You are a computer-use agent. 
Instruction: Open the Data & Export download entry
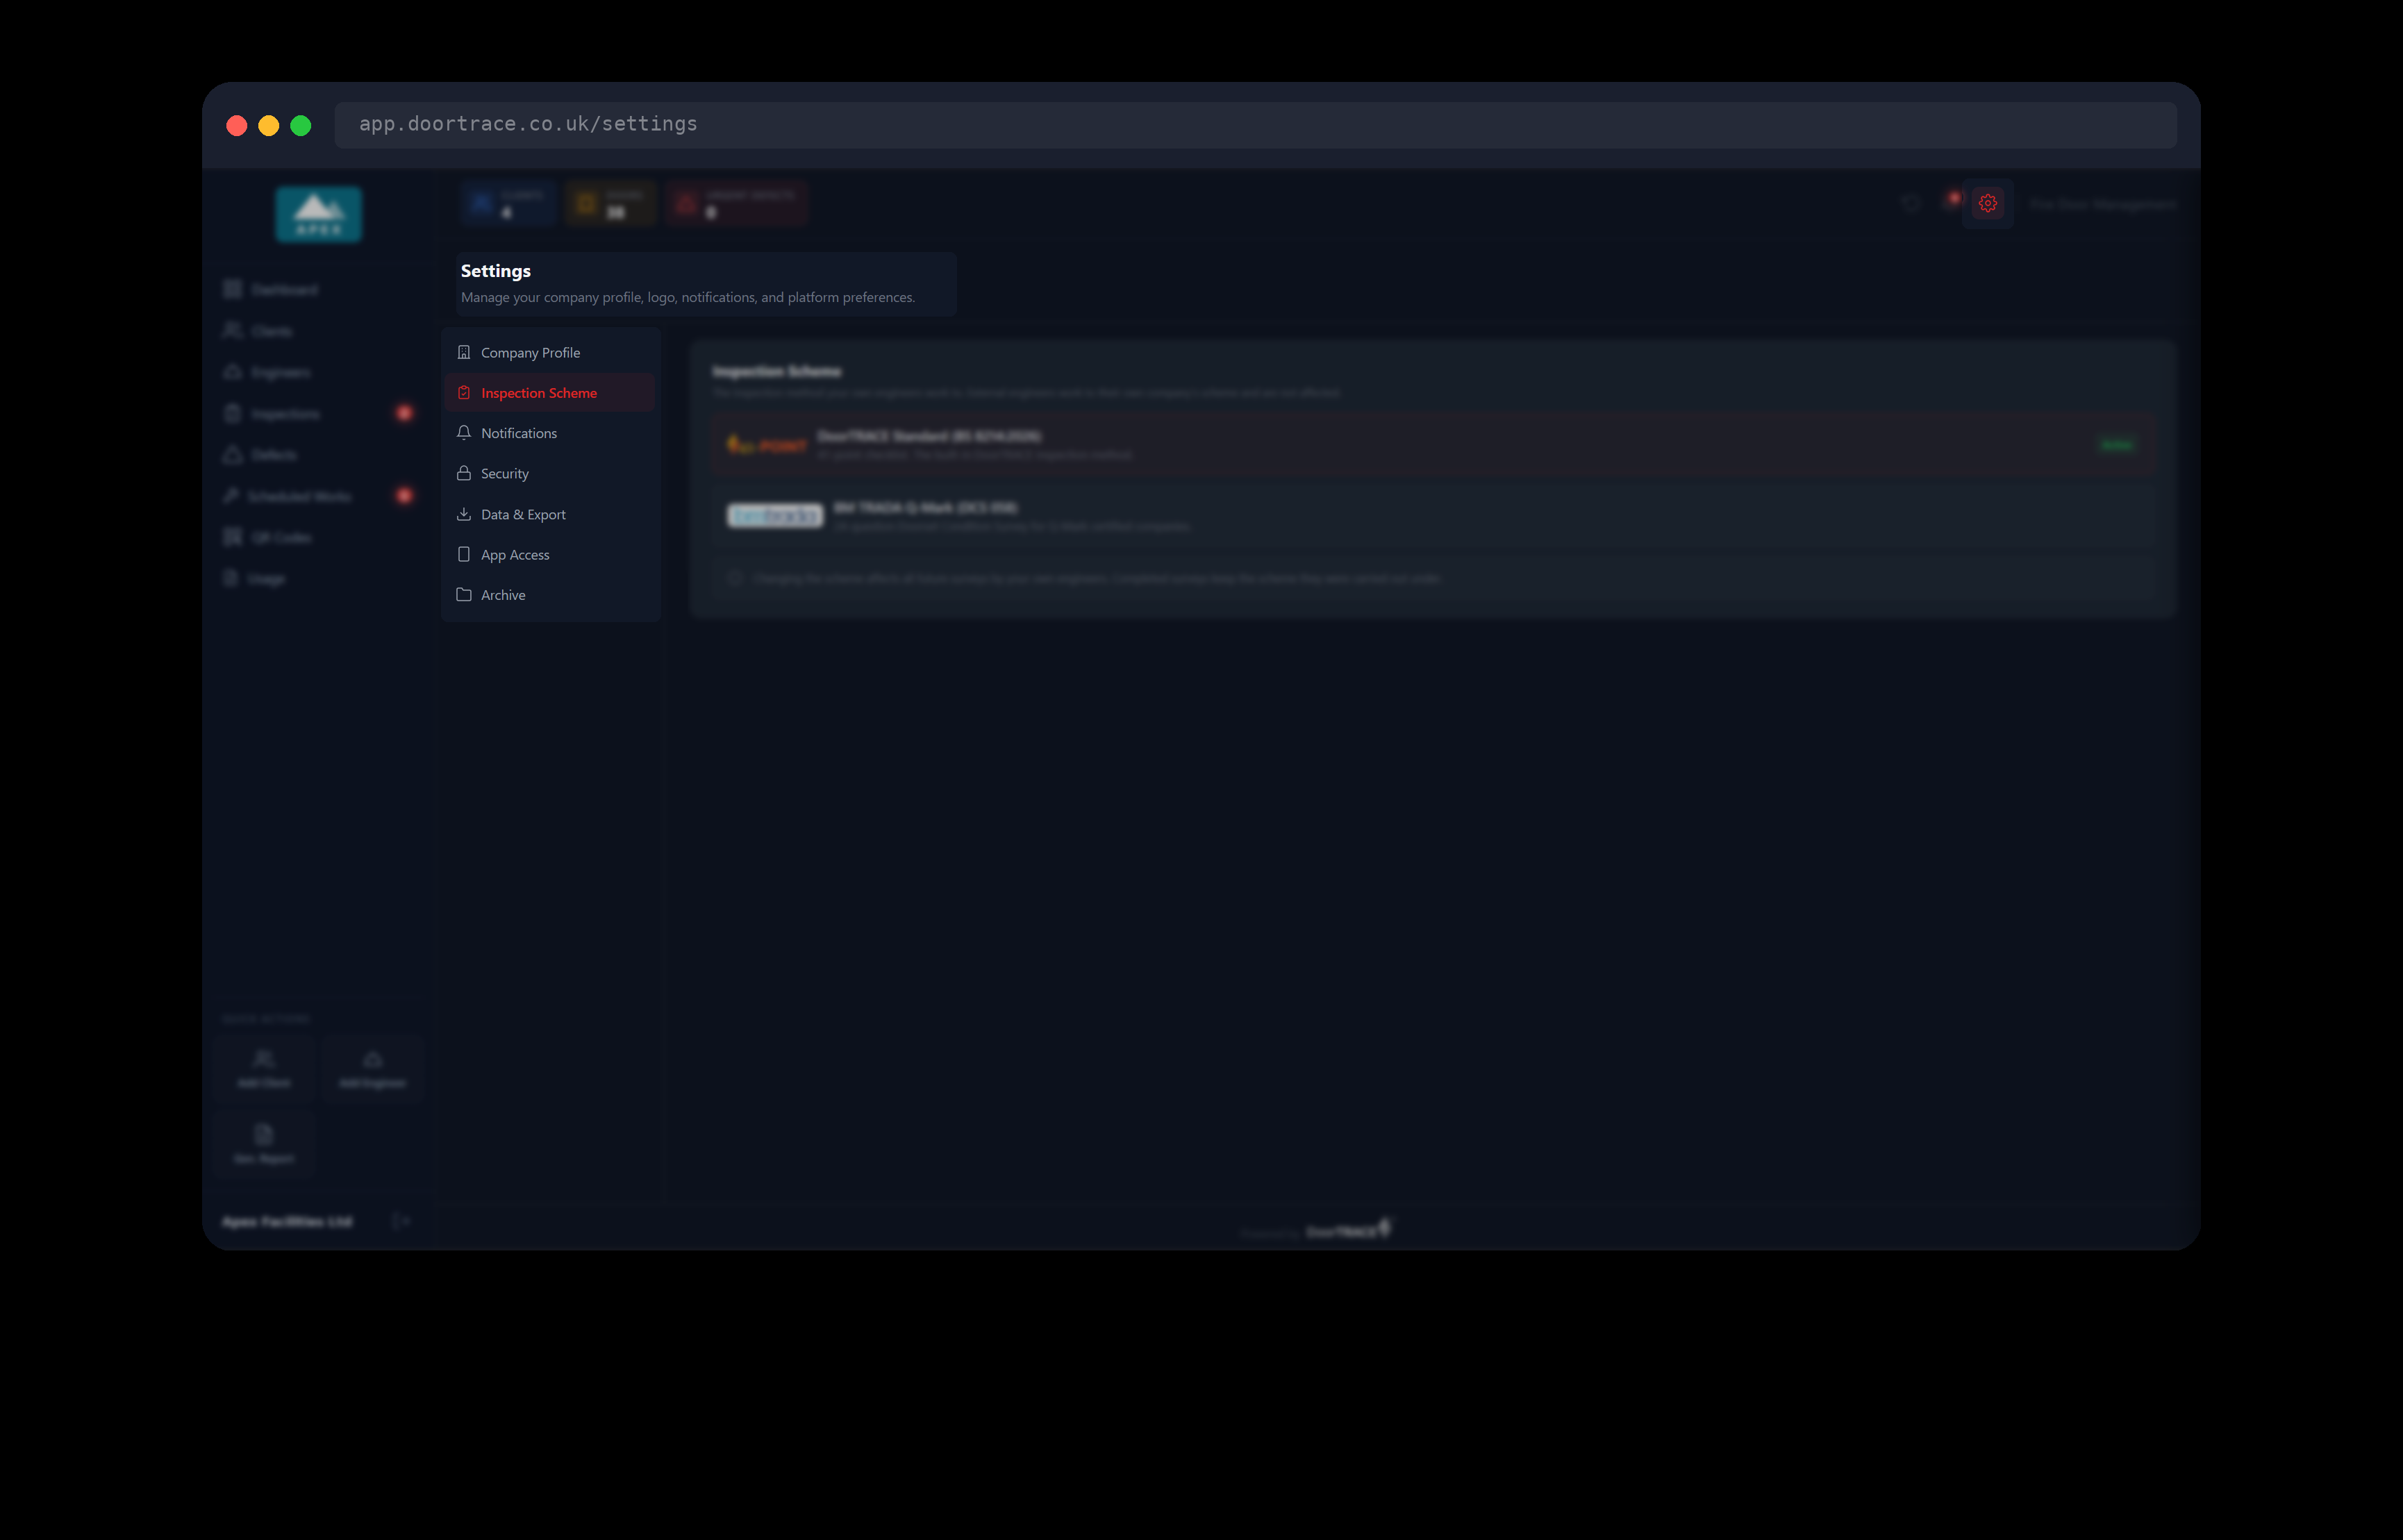[550, 514]
